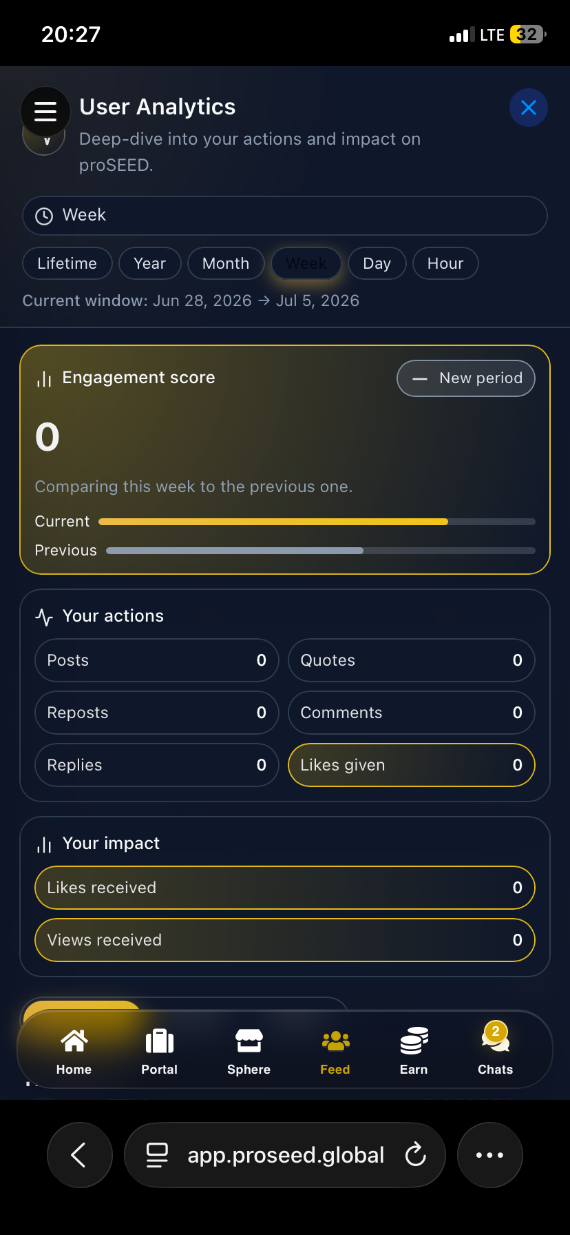Viewport: 570px width, 1235px height.
Task: Open Chats with the 2 badge
Action: coord(496,1039)
